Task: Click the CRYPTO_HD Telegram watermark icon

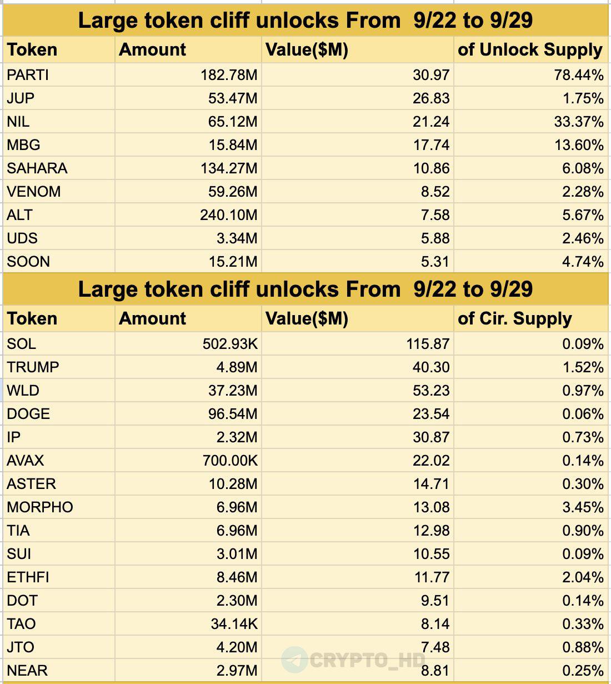Action: coord(294,660)
